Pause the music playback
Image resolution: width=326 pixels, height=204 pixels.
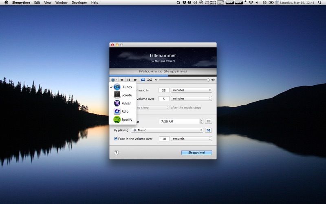coord(129,80)
